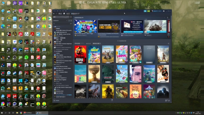Click the plus icon to add a game
Screen dimensions: 204x115
coord(54,100)
